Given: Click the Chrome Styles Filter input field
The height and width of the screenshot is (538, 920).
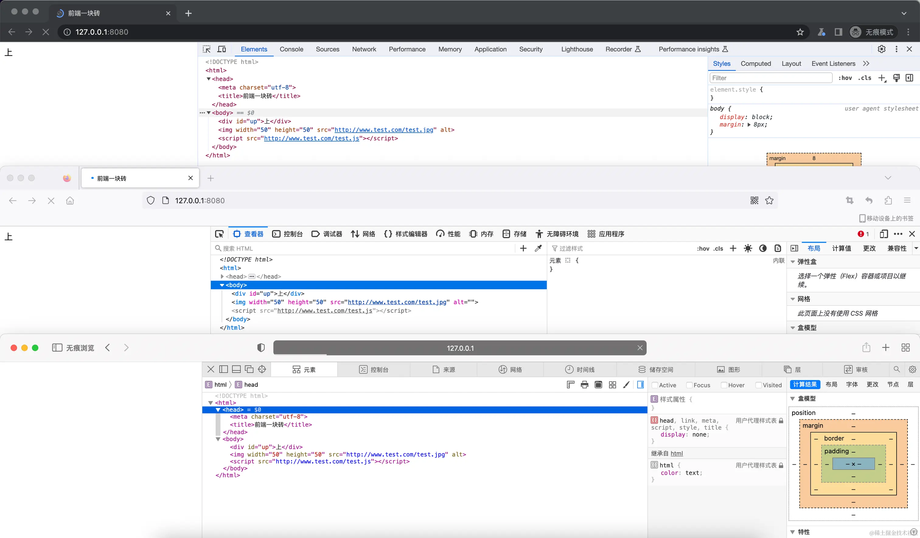Looking at the screenshot, I should pyautogui.click(x=770, y=78).
